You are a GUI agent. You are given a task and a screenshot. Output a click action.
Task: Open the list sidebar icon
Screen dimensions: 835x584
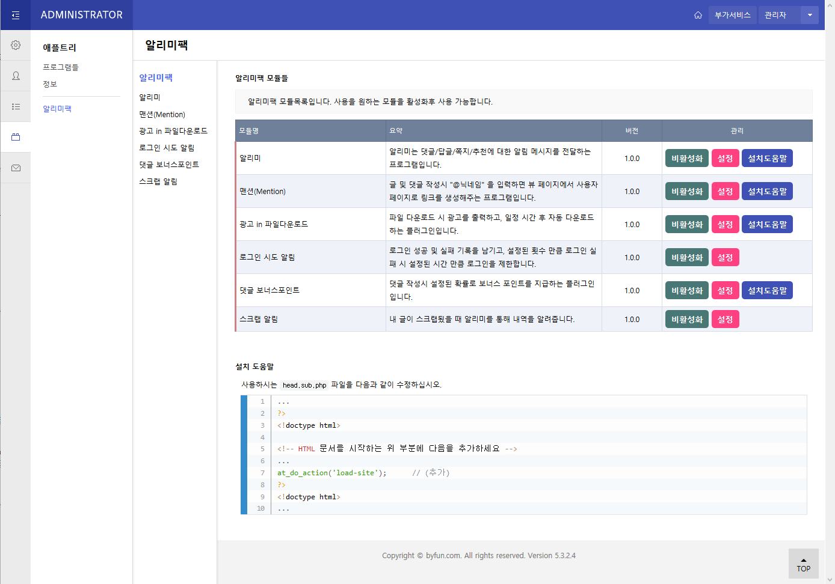coord(16,106)
